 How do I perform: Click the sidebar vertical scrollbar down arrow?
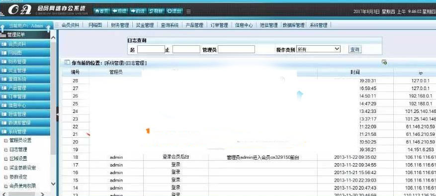[53, 184]
